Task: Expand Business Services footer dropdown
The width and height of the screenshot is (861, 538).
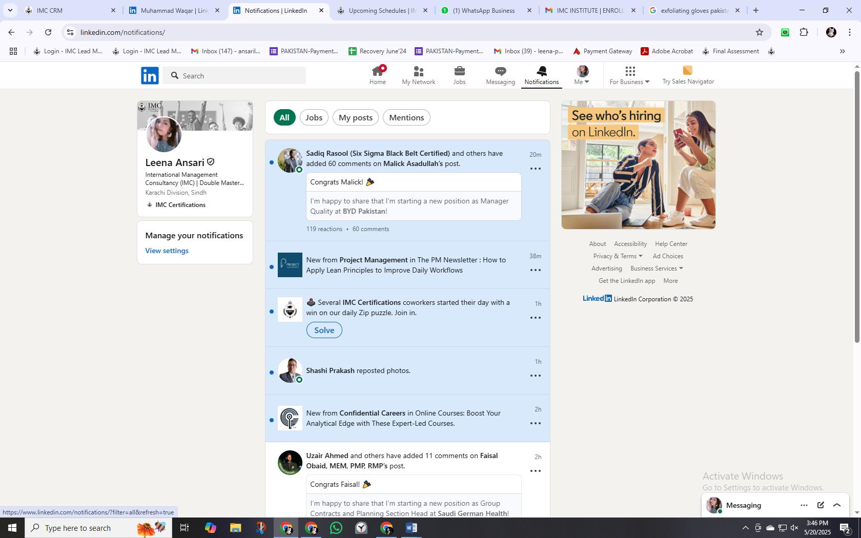Action: coord(657,268)
